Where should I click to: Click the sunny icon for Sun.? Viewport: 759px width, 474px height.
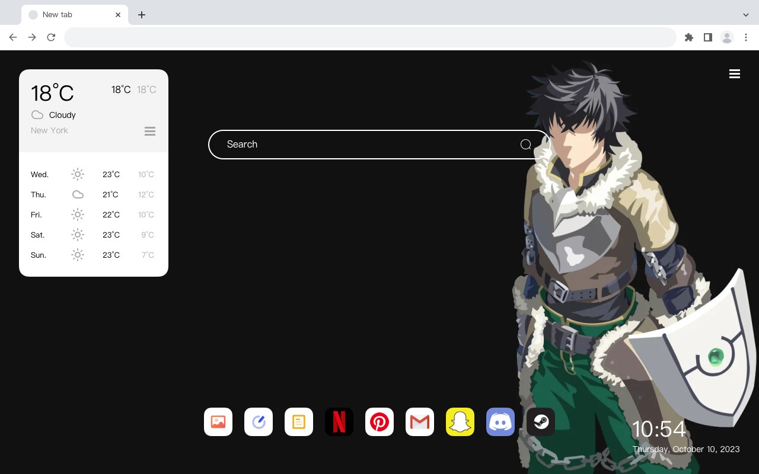click(x=78, y=255)
